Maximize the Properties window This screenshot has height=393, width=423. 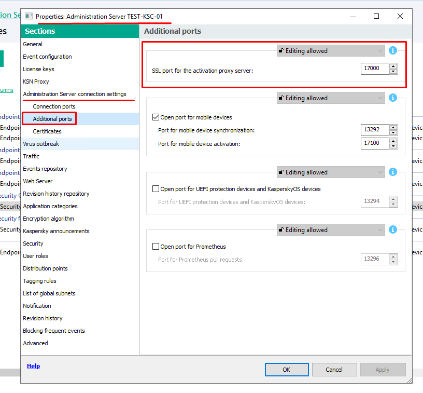(376, 16)
